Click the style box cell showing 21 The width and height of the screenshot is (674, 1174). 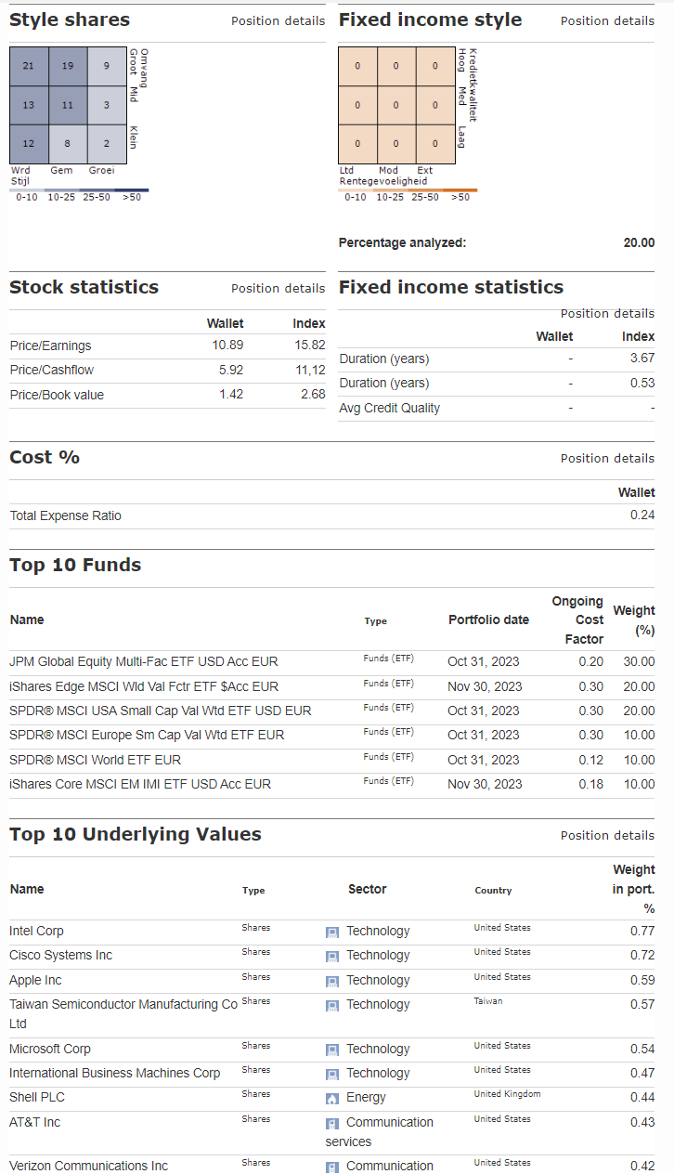pos(29,66)
